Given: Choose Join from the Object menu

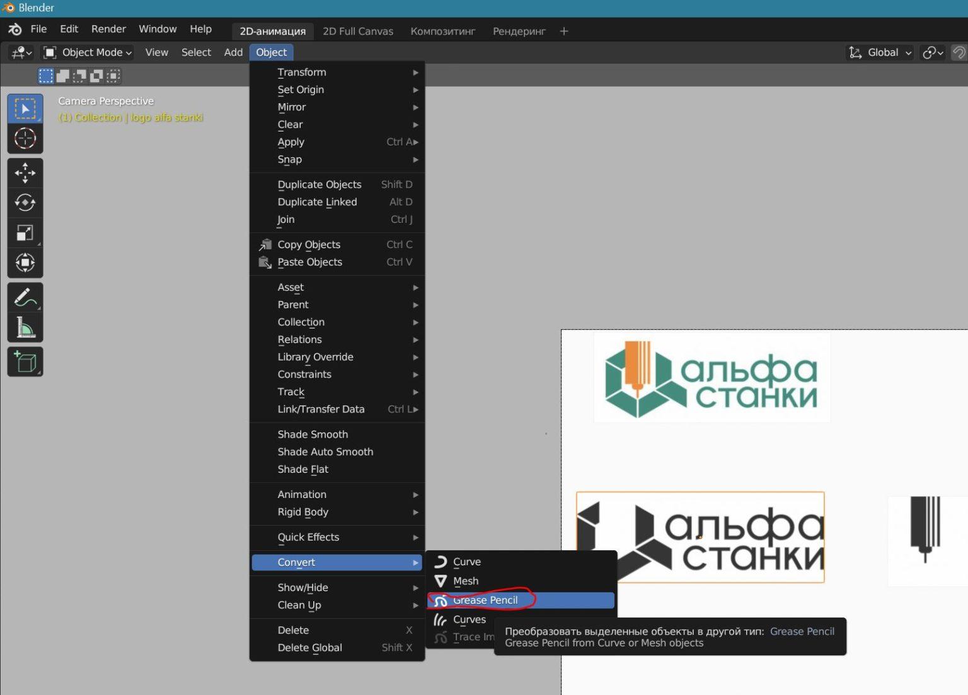Looking at the screenshot, I should (337, 220).
